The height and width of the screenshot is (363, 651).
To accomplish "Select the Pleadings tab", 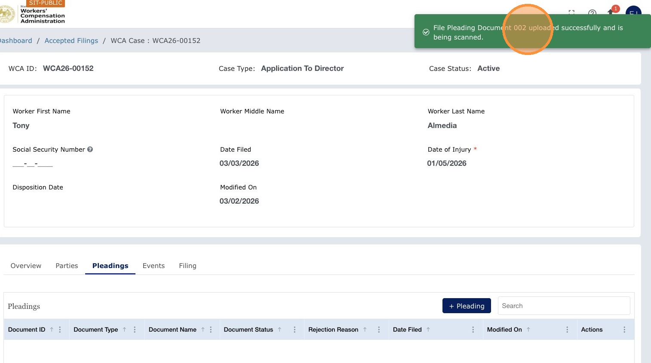I will (110, 266).
